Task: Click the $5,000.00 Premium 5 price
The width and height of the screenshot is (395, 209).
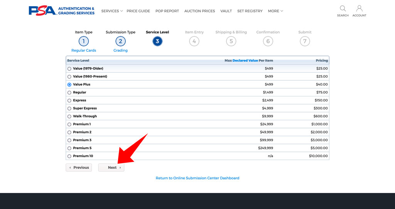Action: tap(319, 148)
